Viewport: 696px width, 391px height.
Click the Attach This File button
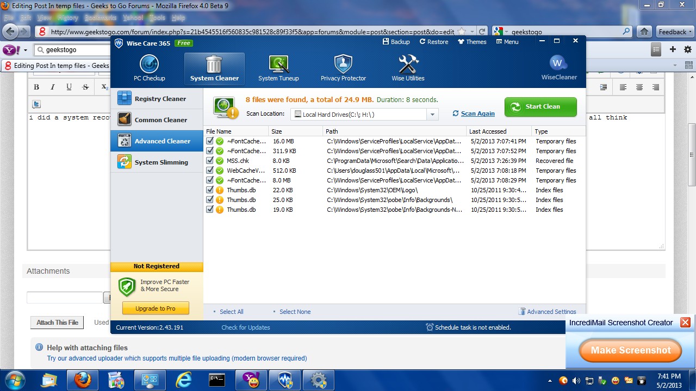click(x=58, y=323)
